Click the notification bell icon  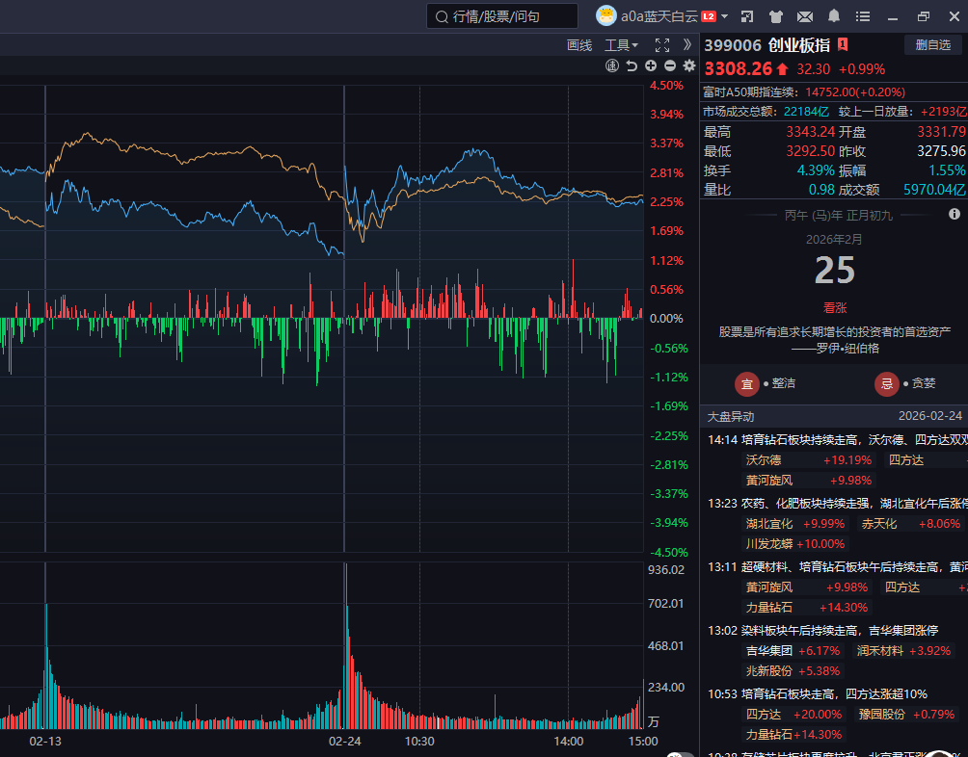coord(833,16)
